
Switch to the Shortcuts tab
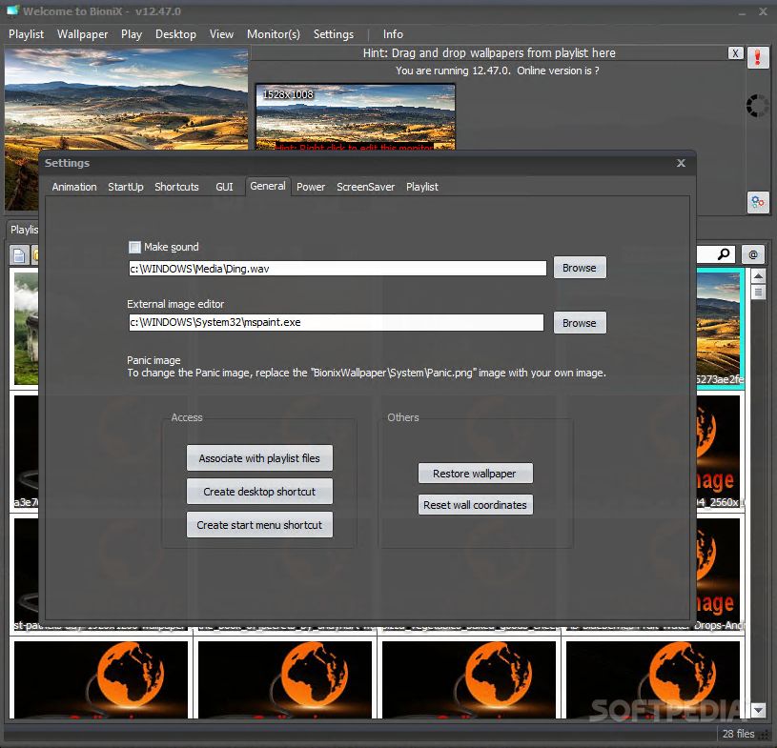[x=176, y=187]
